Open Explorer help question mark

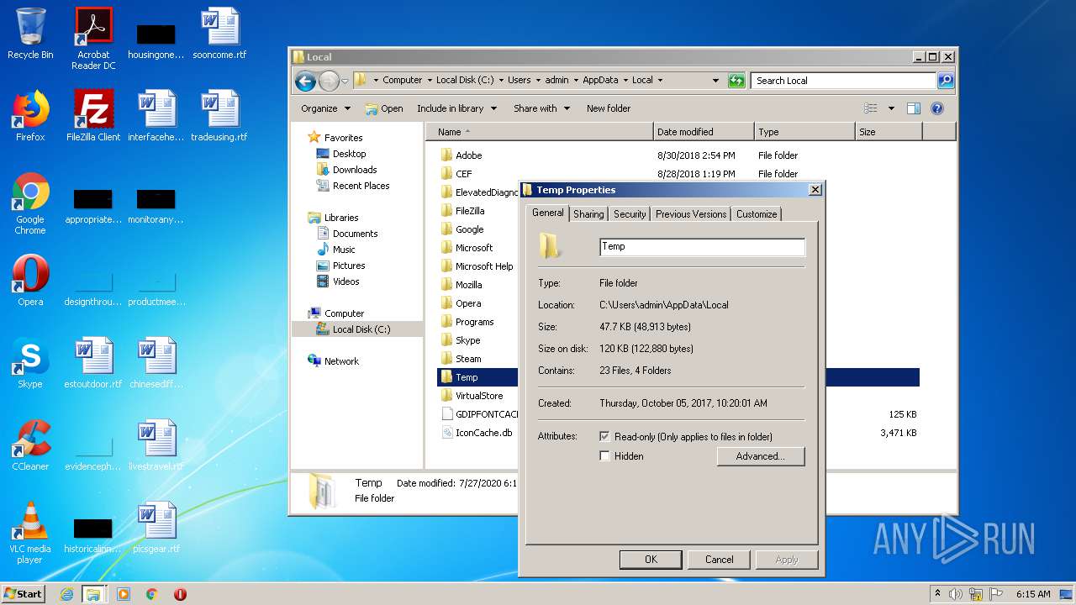tap(937, 108)
